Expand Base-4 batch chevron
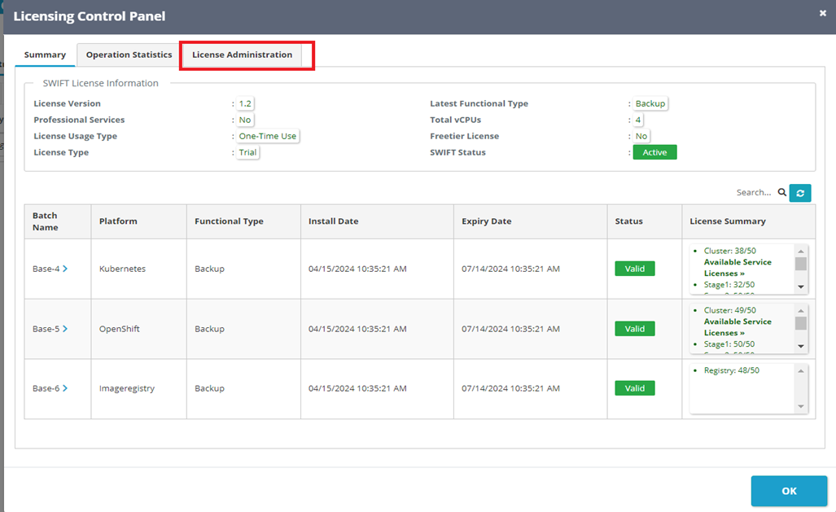The image size is (836, 512). (x=65, y=269)
